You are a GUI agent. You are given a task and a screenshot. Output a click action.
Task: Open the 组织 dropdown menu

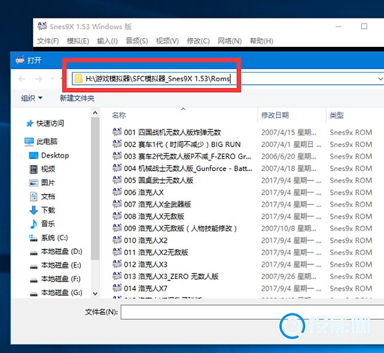coord(31,98)
